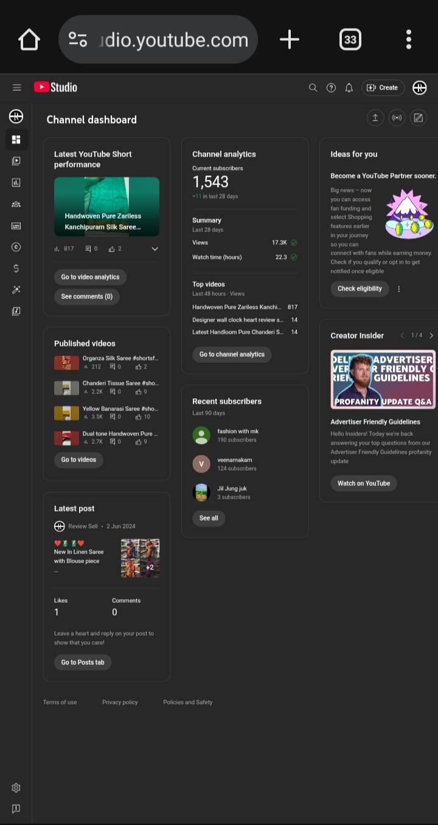The image size is (438, 825).
Task: Open the Advertiser Friendly Guidelines video thumbnail
Action: point(383,379)
